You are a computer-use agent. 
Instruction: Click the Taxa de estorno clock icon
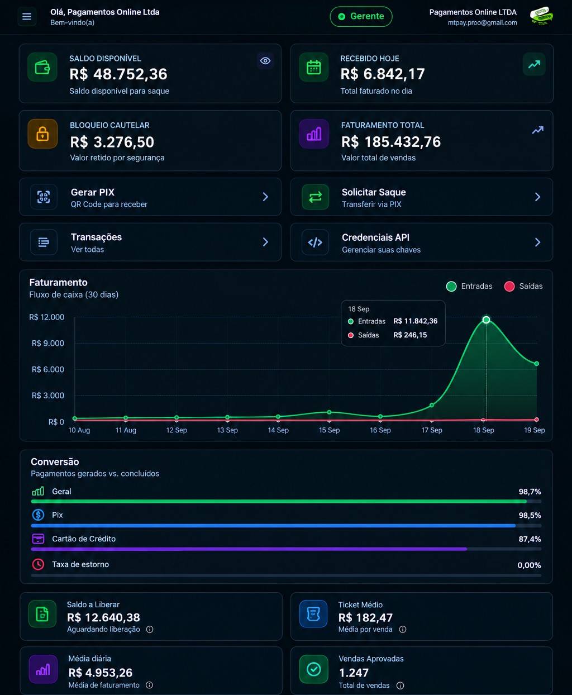coord(38,564)
